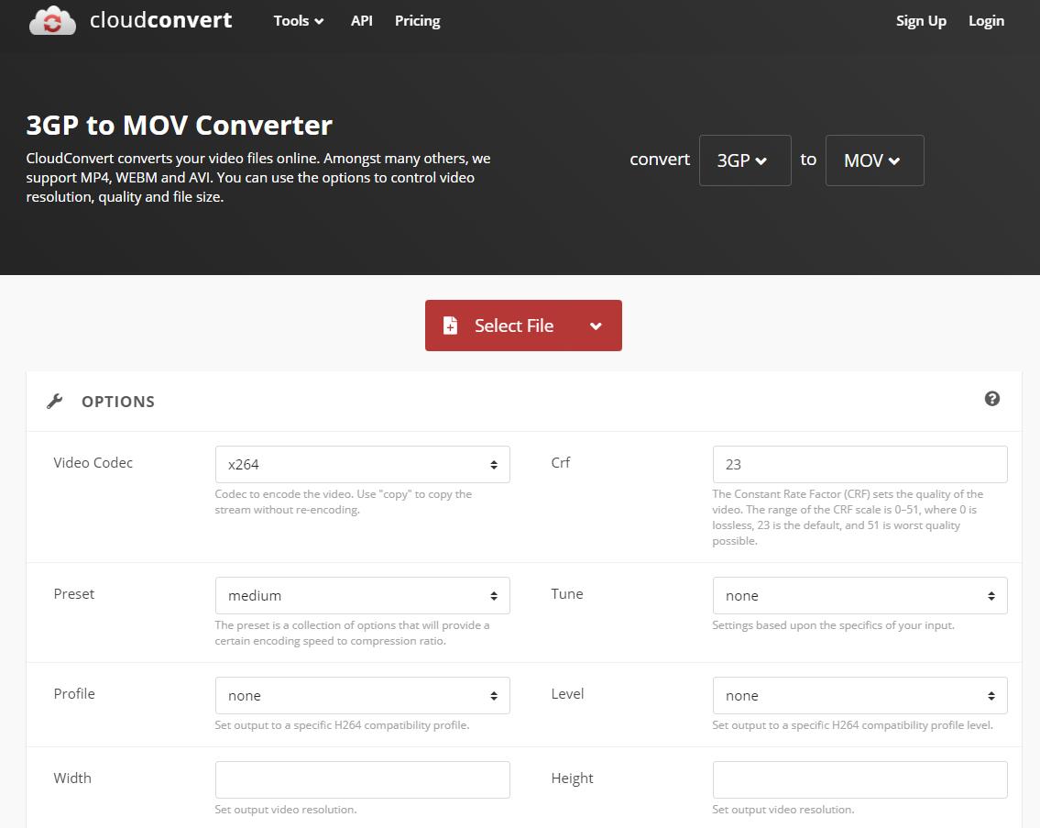Click the cloudconvert brand name
1040x828 pixels.
coord(160,20)
